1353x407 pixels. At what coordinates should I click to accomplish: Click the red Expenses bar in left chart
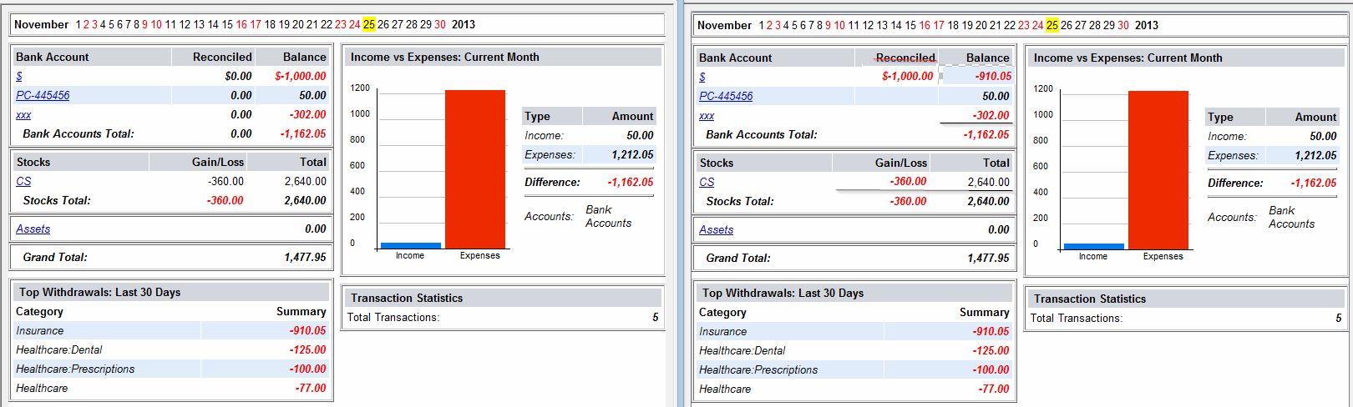[475, 168]
